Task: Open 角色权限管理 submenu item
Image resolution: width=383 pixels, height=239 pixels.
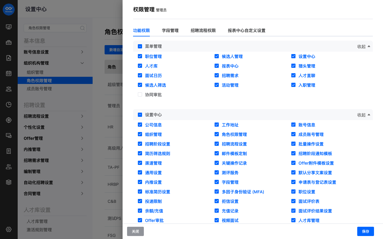Action: 55,81
